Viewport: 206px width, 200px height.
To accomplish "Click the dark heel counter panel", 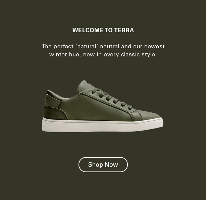I will [x=55, y=113].
